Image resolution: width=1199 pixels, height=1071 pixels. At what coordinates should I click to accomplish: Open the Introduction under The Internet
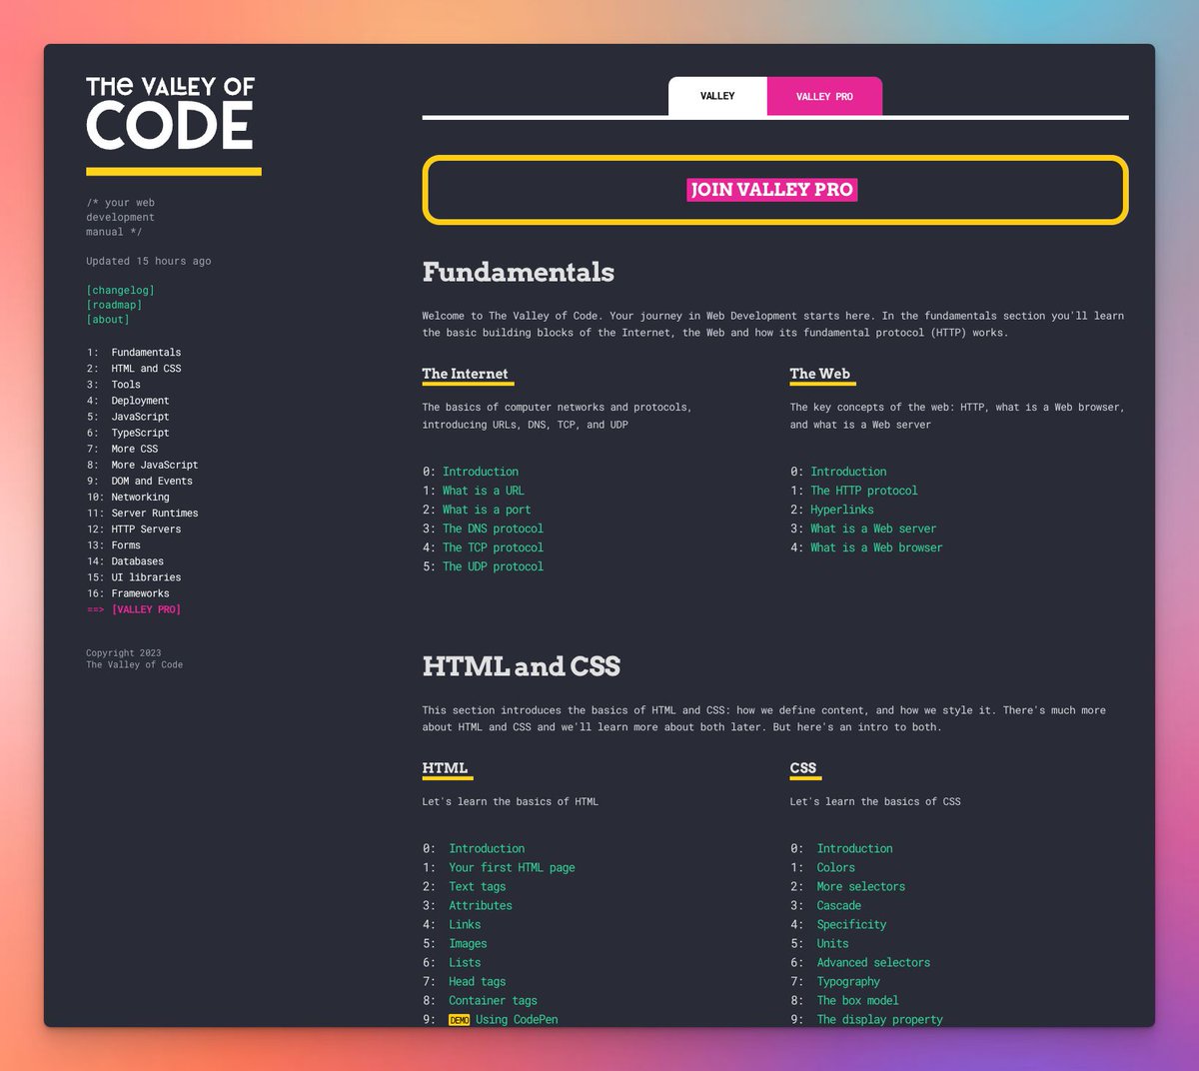[x=480, y=471]
